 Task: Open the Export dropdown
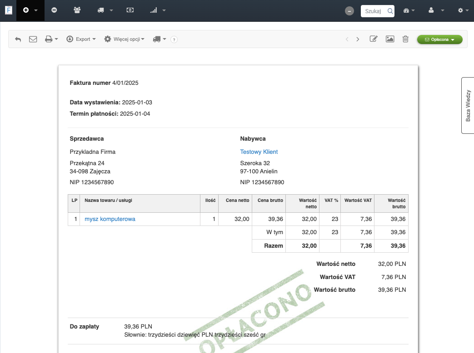(x=81, y=39)
